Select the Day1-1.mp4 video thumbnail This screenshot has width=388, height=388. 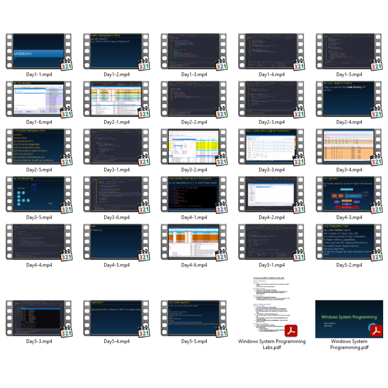[x=39, y=51]
